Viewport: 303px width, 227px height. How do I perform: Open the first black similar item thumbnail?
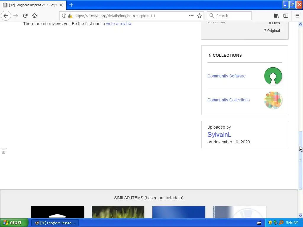click(57, 212)
